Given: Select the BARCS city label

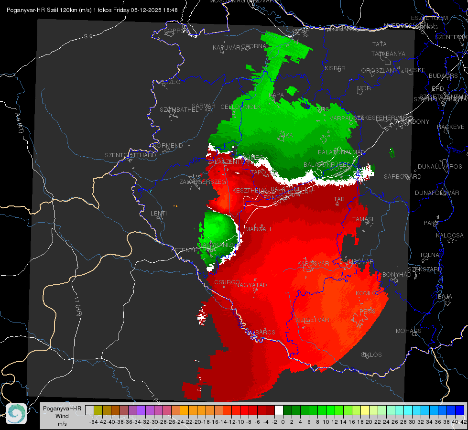Looking at the screenshot, I should pos(265,332).
